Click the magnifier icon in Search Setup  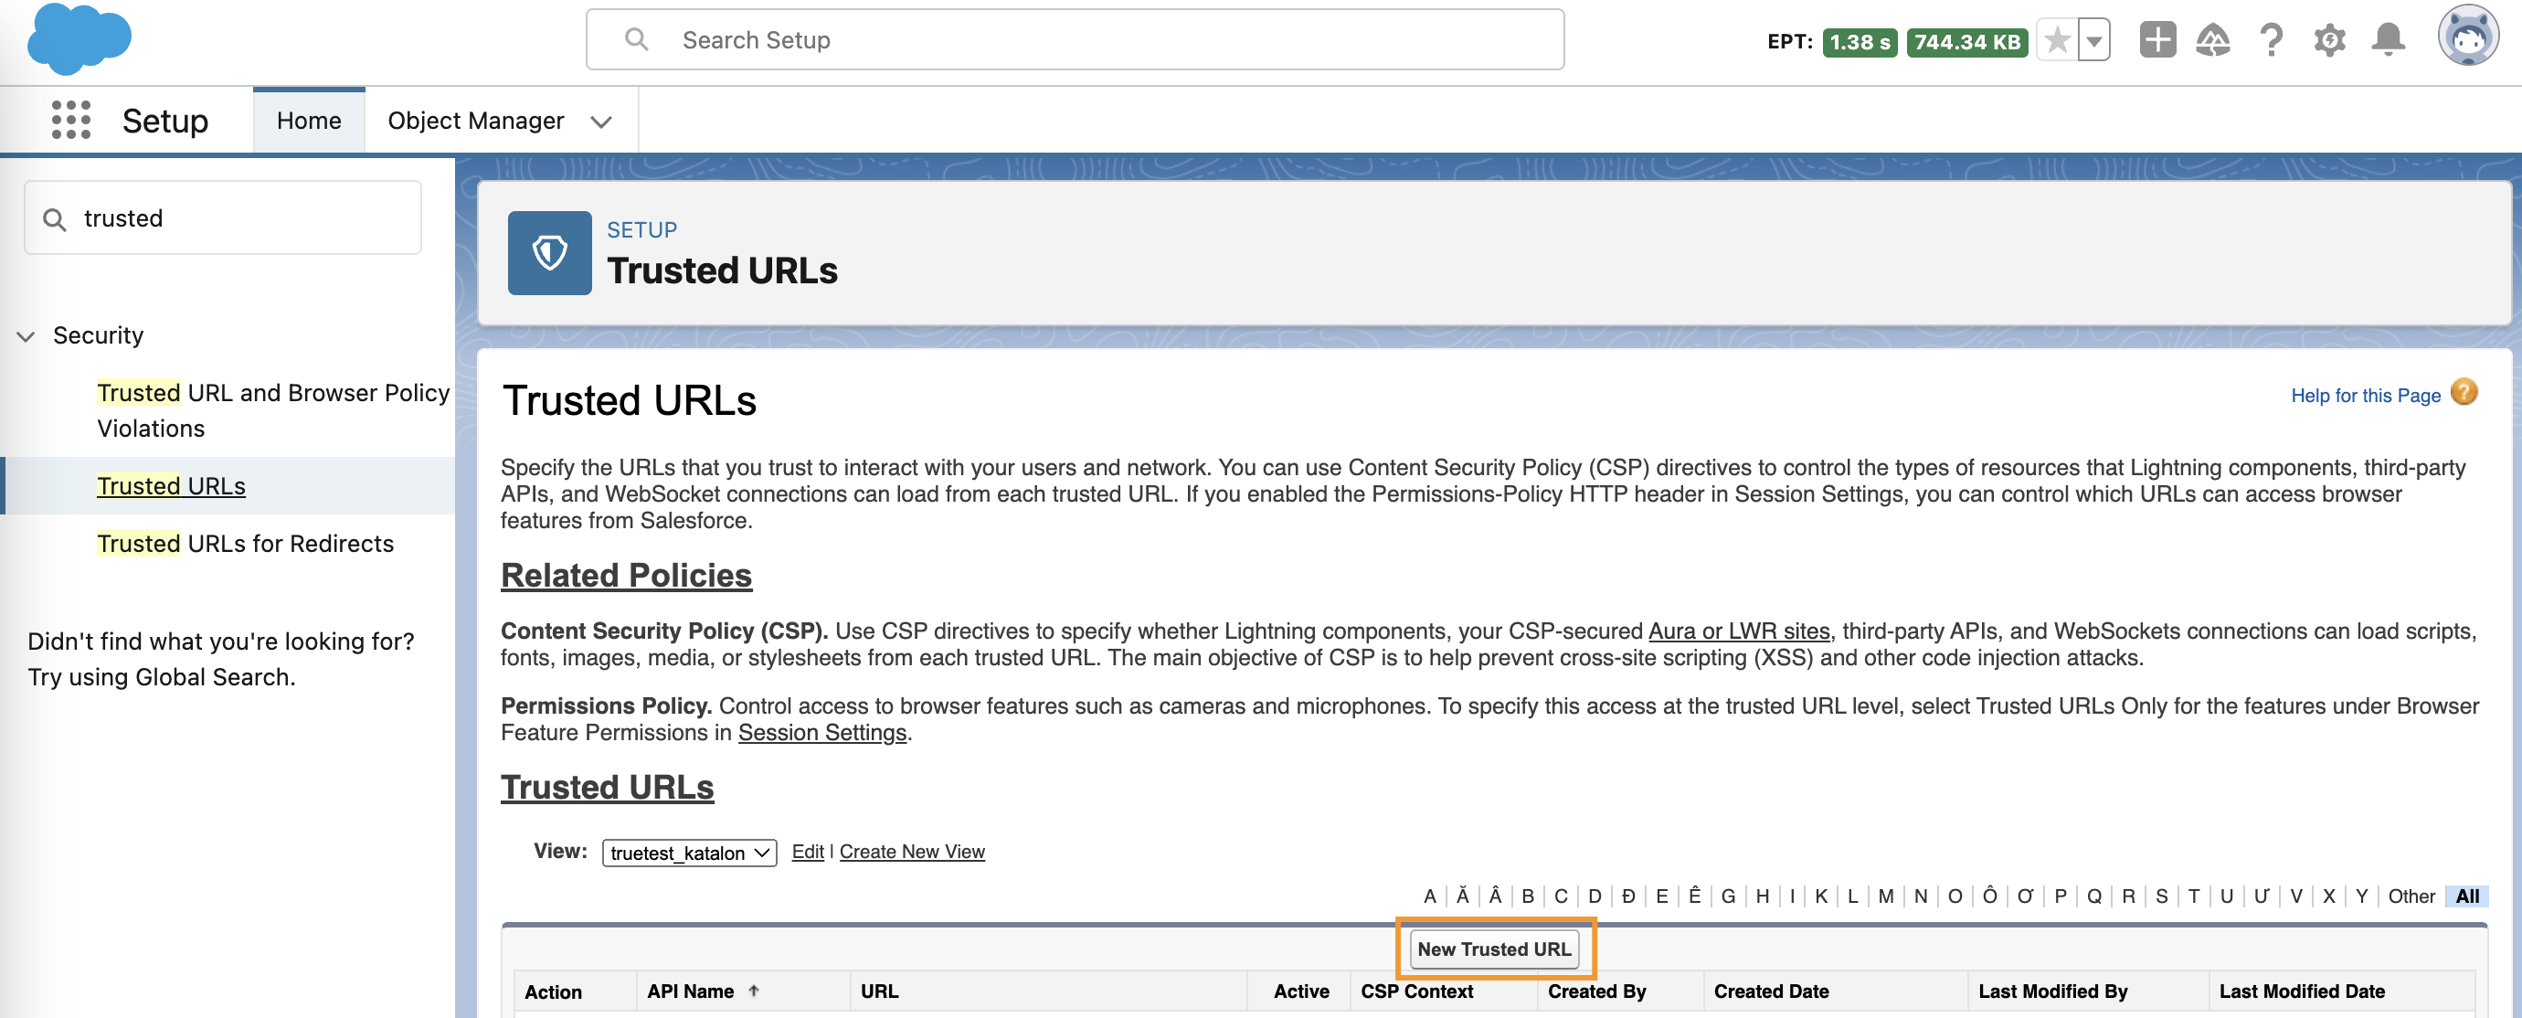coord(636,39)
